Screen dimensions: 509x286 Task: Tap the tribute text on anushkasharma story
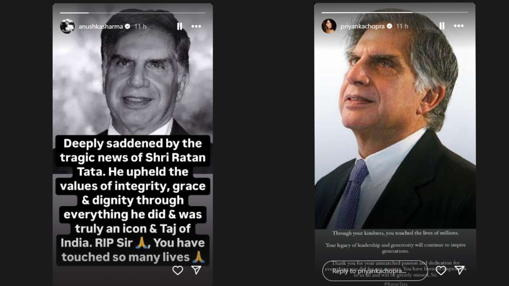click(133, 201)
